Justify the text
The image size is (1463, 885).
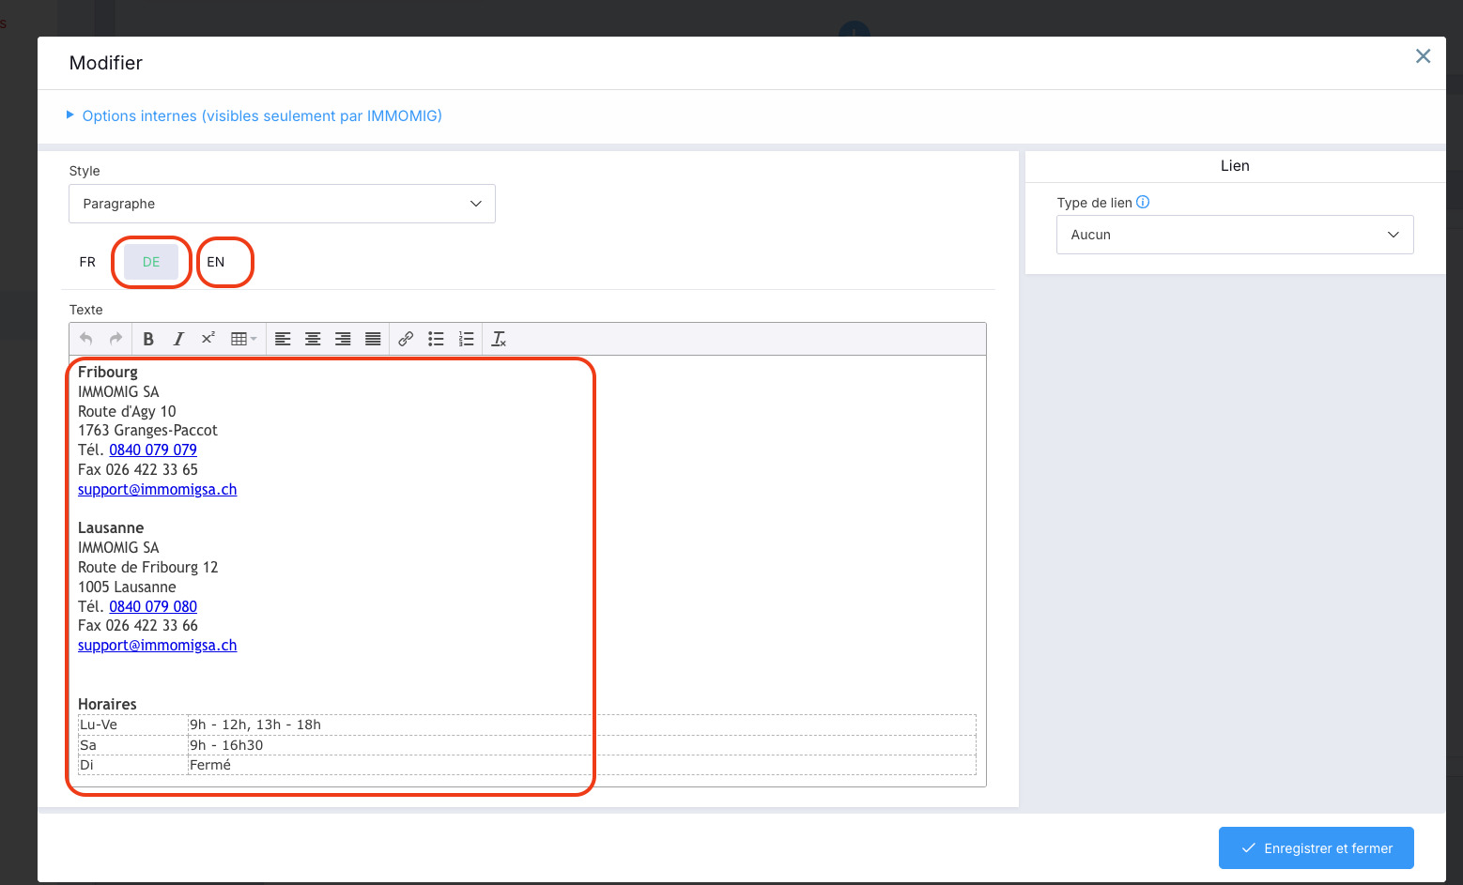point(373,339)
